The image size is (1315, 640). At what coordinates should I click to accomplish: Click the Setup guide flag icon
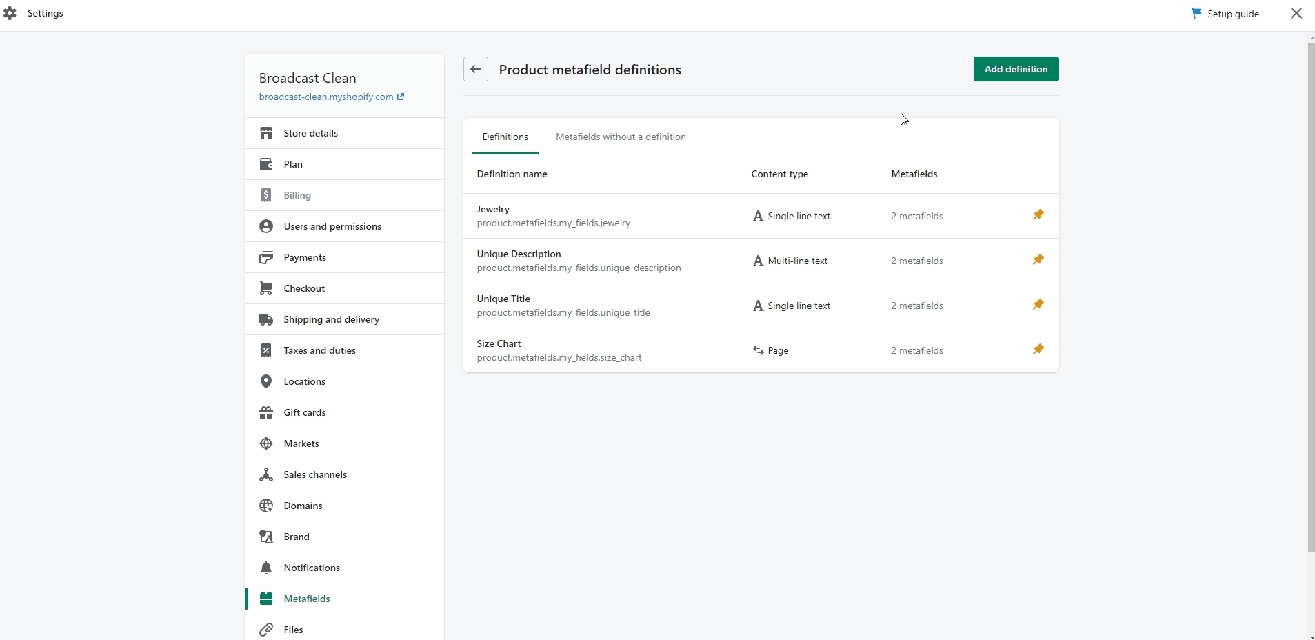pyautogui.click(x=1196, y=13)
